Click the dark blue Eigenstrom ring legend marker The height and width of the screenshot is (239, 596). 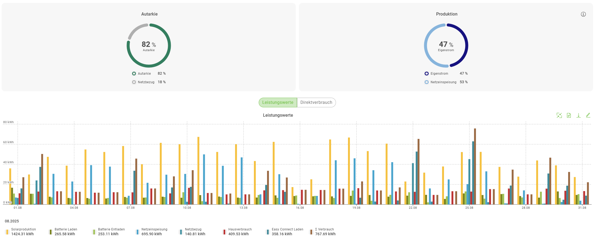coord(427,74)
